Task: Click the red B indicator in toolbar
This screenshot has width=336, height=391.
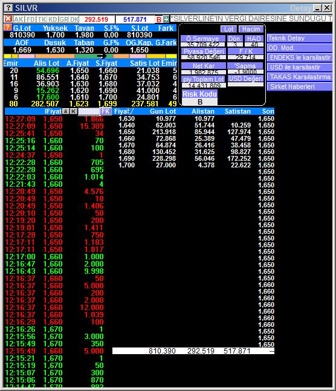Action: click(159, 19)
